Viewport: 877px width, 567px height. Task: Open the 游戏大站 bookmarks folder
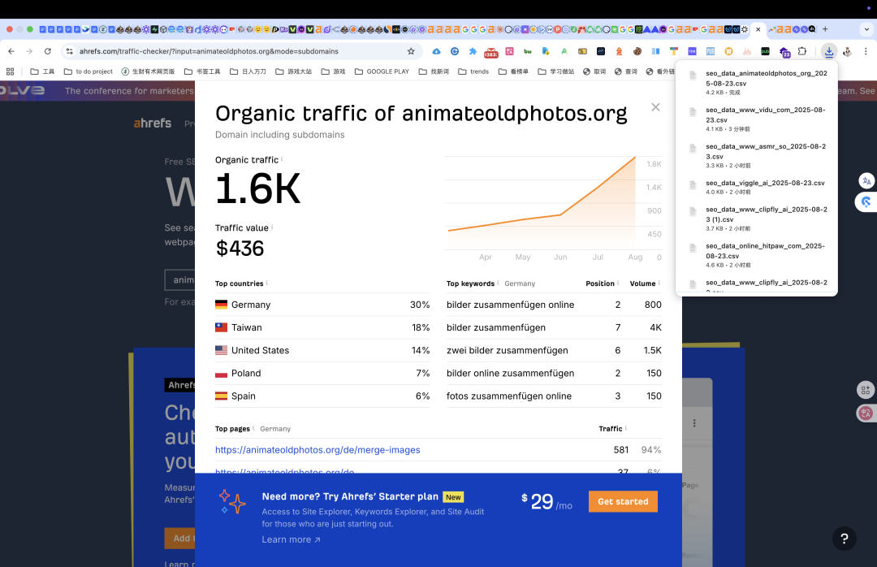point(294,71)
